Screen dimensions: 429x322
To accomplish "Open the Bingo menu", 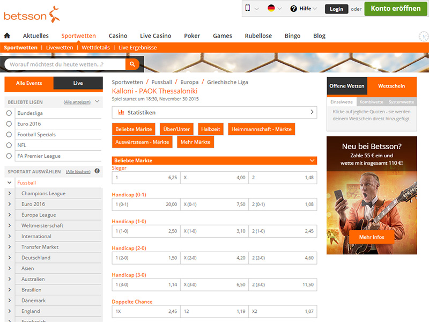I will click(292, 36).
